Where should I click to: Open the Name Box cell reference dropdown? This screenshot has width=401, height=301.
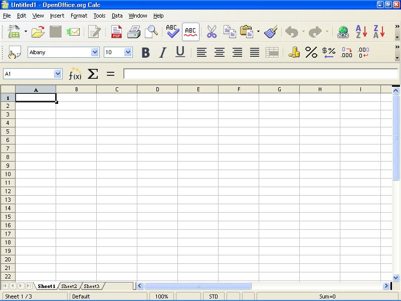click(x=58, y=74)
